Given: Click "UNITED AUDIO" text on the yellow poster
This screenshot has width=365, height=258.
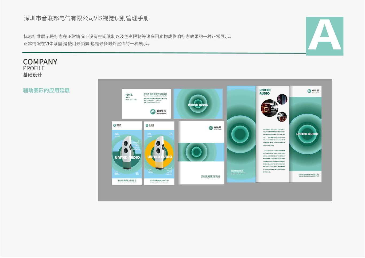Looking at the screenshot, I should 160,157.
